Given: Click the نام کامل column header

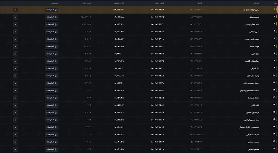Looking at the screenshot, I should tap(256, 3).
